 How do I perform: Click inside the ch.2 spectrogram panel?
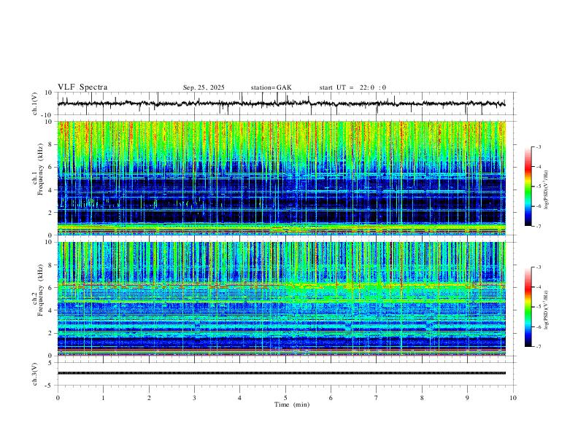pyautogui.click(x=281, y=299)
